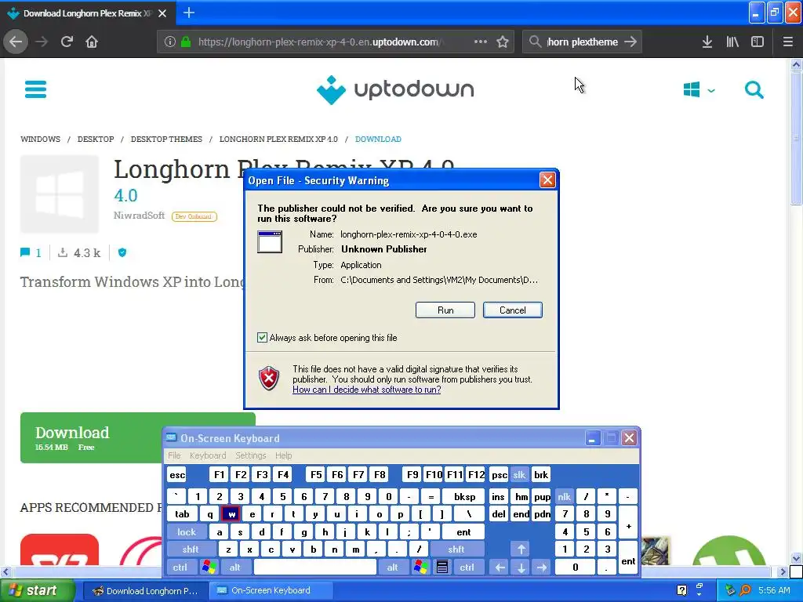Viewport: 803px width, 602px height.
Task: Cancel the Security Warning dialog
Action: click(x=513, y=310)
